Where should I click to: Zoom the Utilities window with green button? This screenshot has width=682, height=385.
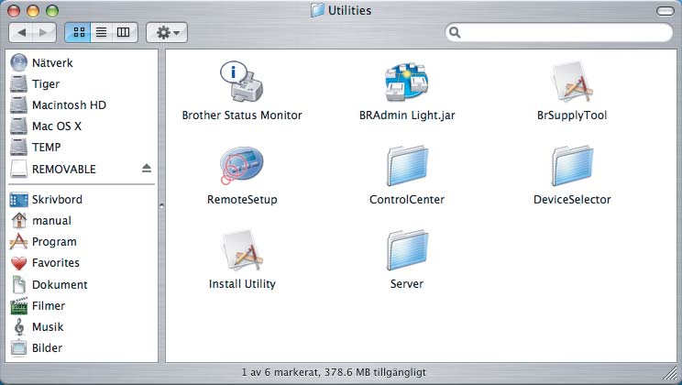click(52, 10)
